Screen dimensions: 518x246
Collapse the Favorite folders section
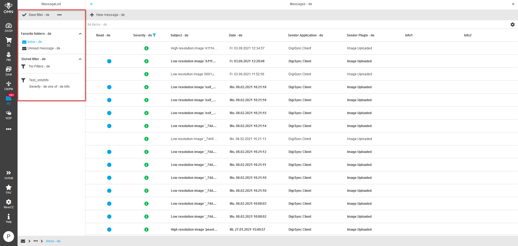pos(80,34)
